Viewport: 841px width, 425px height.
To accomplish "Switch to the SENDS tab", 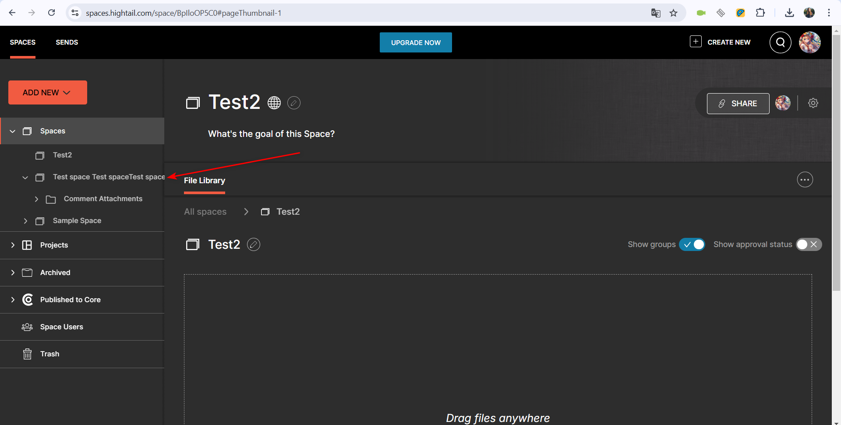I will (x=67, y=42).
